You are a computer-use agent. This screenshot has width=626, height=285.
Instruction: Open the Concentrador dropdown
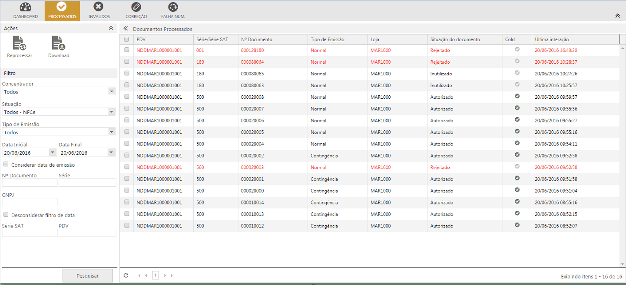tap(111, 92)
